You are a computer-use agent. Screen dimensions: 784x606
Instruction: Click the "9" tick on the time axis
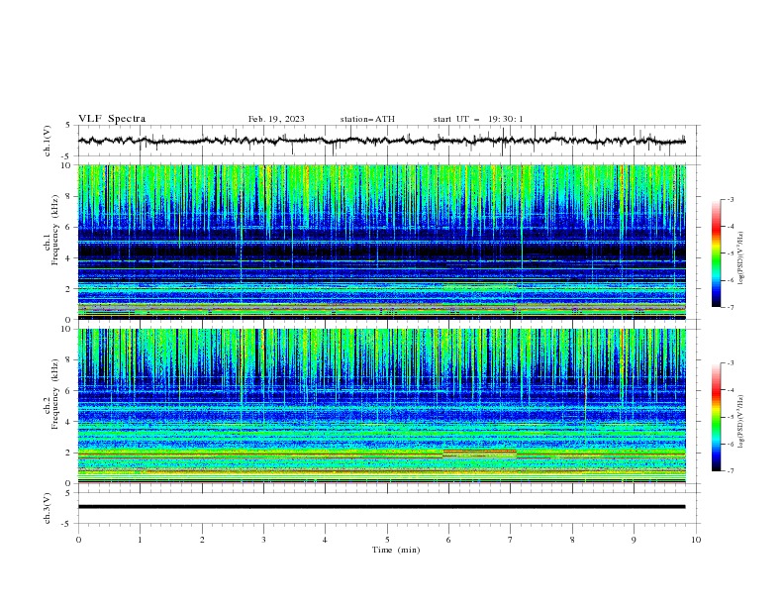coord(635,540)
